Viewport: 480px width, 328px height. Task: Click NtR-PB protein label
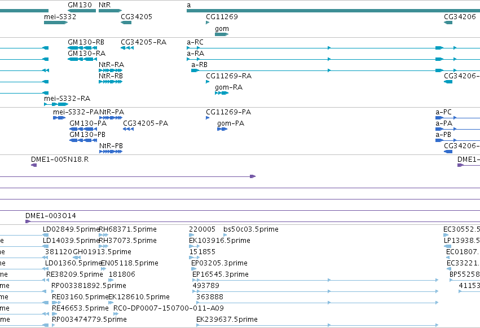[111, 146]
